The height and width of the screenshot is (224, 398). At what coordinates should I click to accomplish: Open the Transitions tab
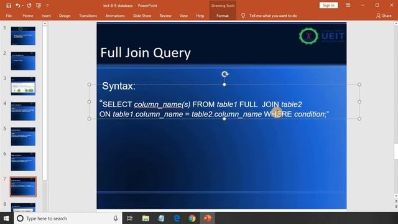pyautogui.click(x=88, y=16)
